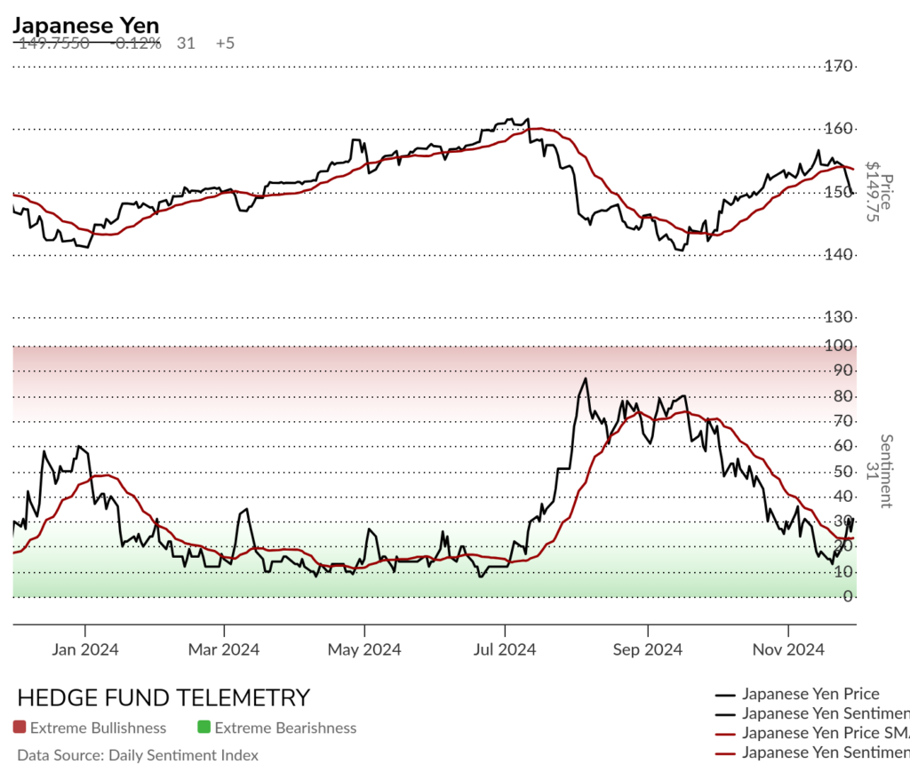
Task: Click the "Extreme Bearishness" legend label
Action: click(x=285, y=728)
